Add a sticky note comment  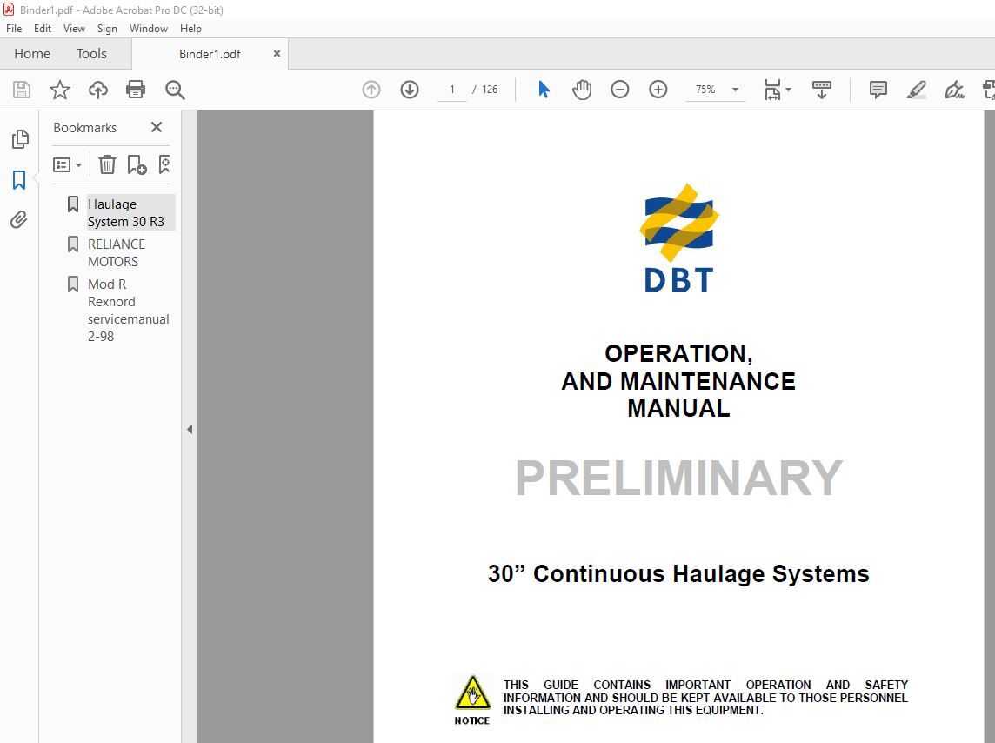coord(878,90)
